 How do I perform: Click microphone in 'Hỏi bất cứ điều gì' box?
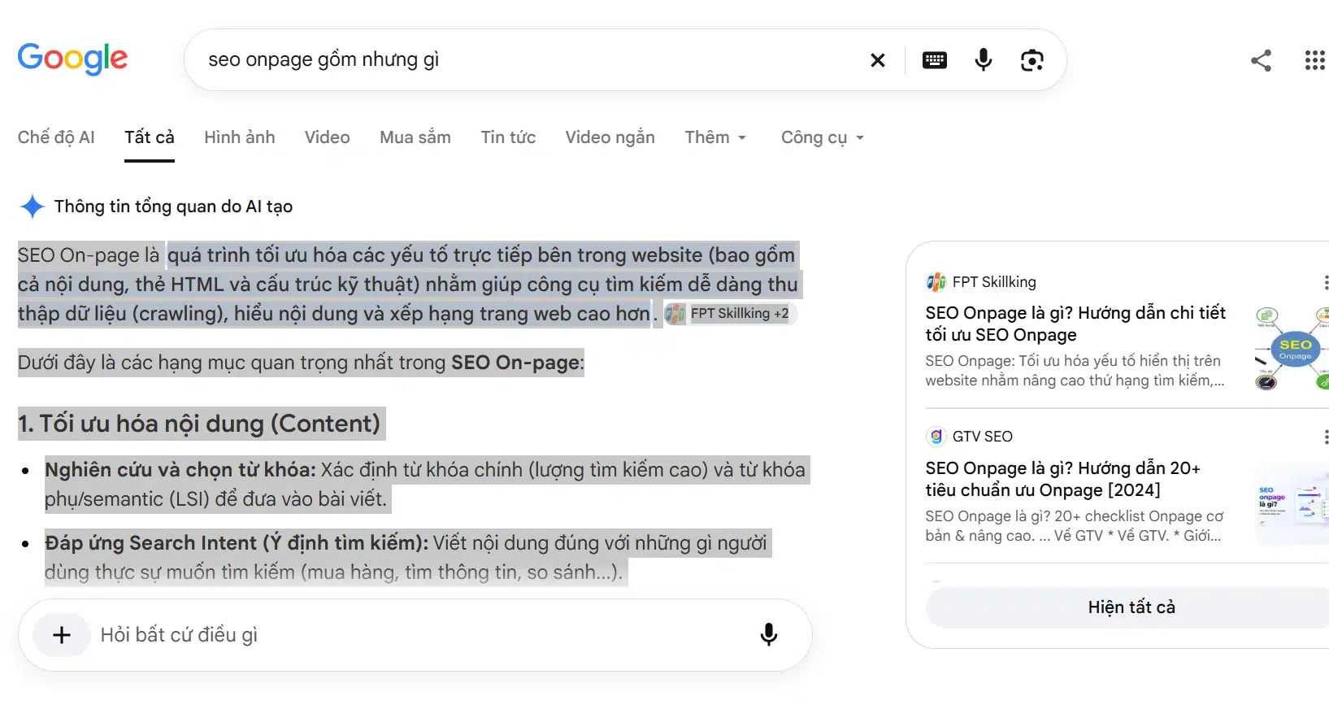[769, 635]
